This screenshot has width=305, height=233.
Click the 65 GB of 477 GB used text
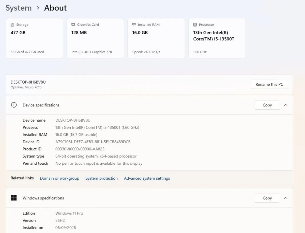coord(27,52)
